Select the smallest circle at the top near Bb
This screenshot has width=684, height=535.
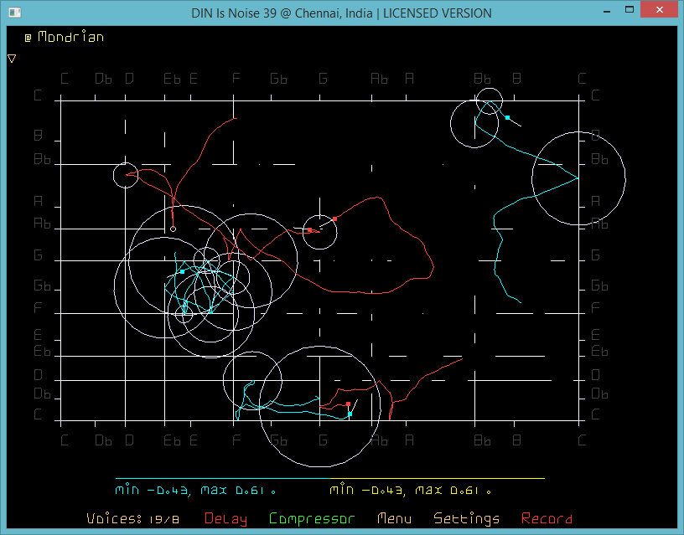coord(490,101)
